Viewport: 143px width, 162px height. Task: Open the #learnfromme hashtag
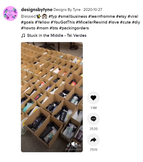point(102,16)
